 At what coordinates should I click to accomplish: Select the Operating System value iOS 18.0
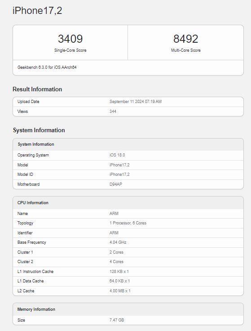[117, 155]
